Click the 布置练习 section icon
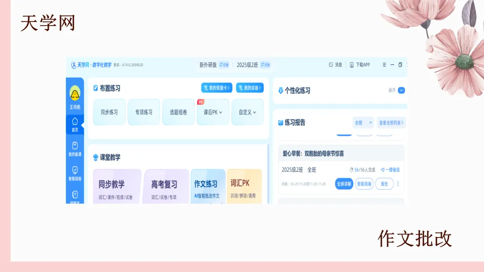Screen dimensions: 484x272 tap(96, 88)
